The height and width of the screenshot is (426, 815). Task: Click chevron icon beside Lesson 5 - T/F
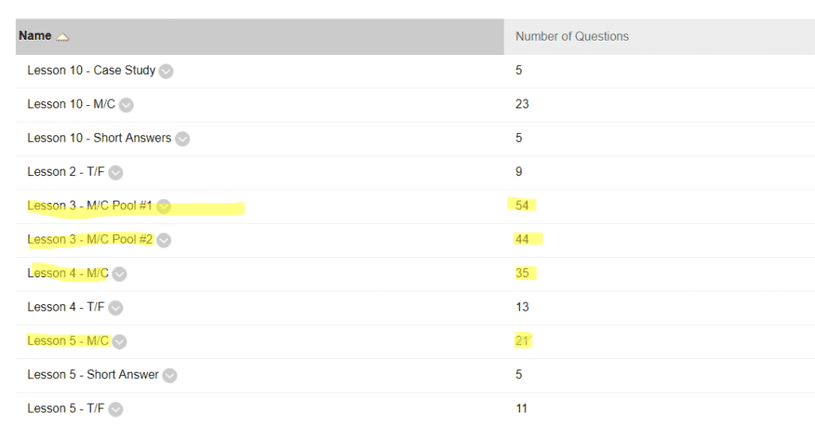115,409
